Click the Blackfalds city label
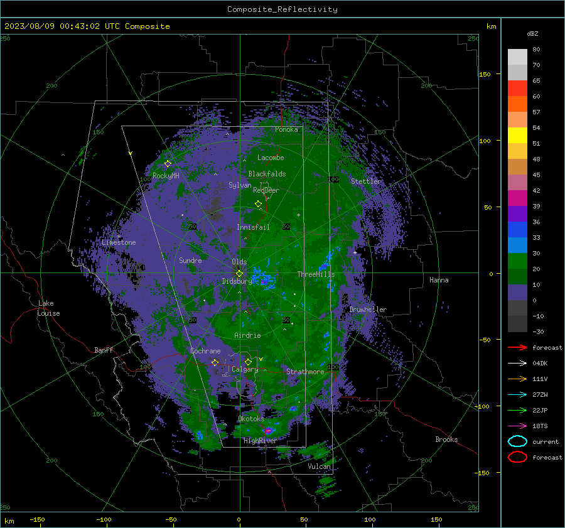Screen dimensions: 565x528 click(x=267, y=174)
